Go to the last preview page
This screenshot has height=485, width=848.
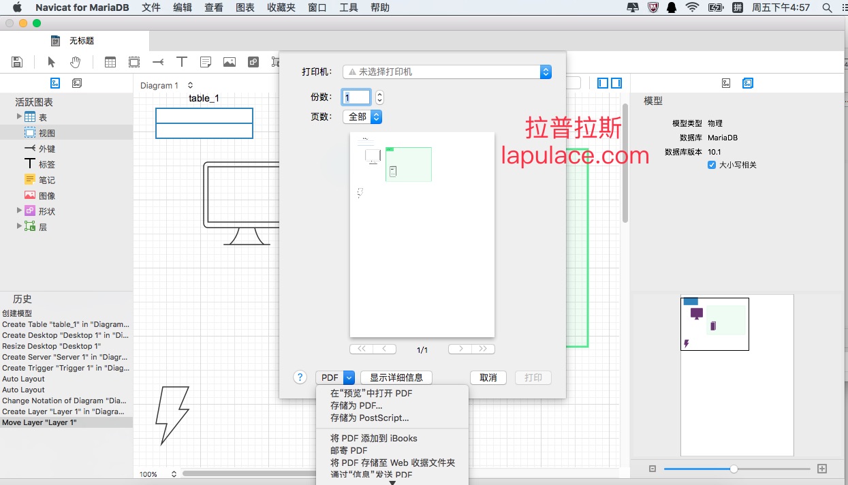483,349
